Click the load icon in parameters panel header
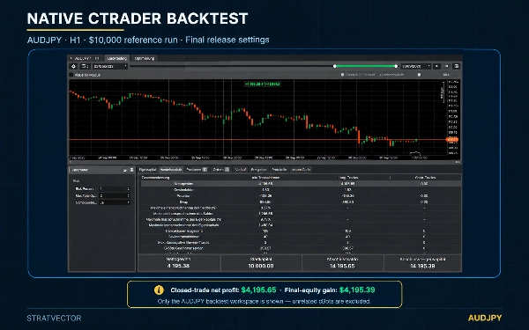The width and height of the screenshot is (529, 330). [125, 170]
